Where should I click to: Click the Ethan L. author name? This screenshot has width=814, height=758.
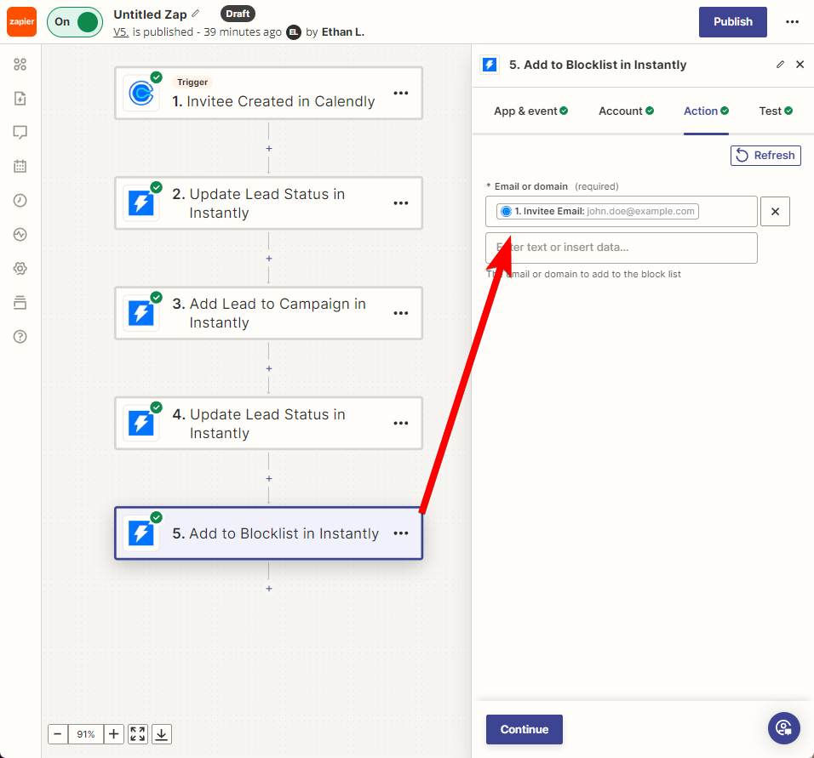tap(343, 32)
